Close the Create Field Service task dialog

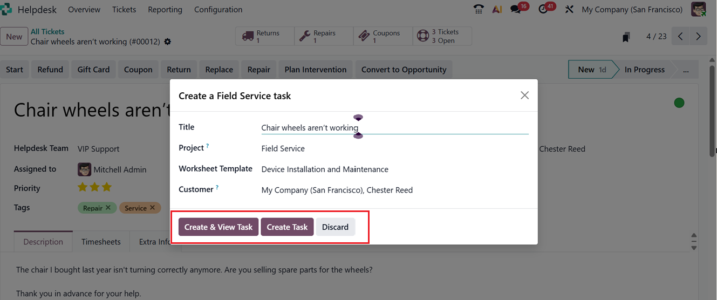pos(524,96)
